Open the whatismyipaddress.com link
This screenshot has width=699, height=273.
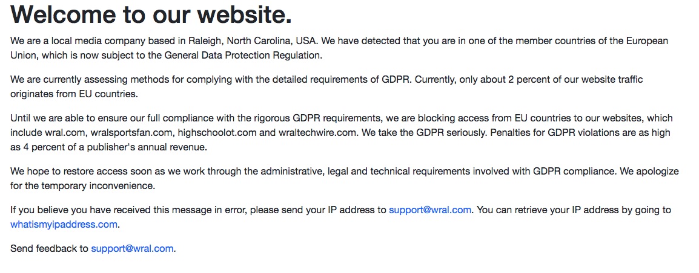point(64,225)
